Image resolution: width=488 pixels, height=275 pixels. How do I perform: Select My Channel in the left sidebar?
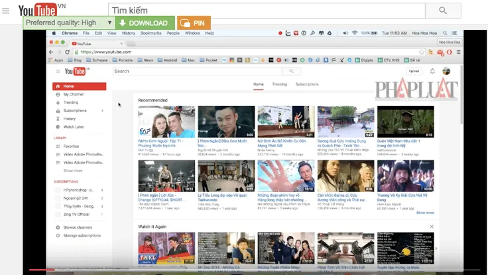tap(73, 95)
